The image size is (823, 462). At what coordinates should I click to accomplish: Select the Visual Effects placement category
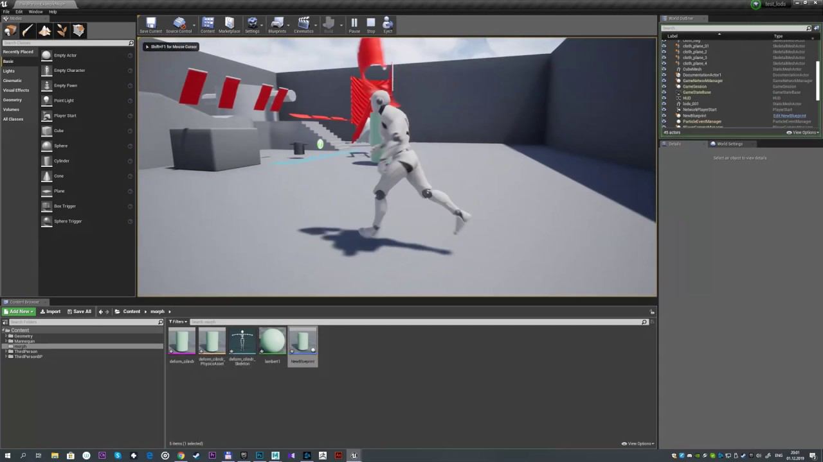(x=16, y=90)
